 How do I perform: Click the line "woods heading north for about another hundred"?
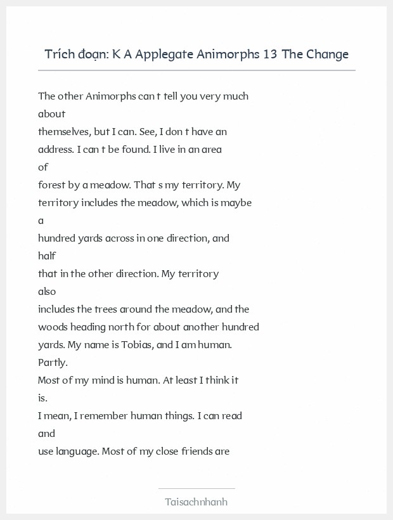[x=148, y=327]
